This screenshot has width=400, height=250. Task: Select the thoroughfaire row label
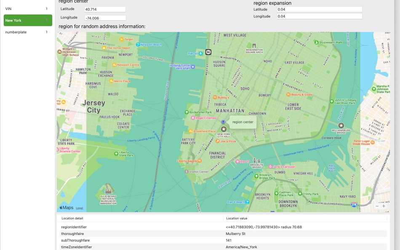coord(72,234)
